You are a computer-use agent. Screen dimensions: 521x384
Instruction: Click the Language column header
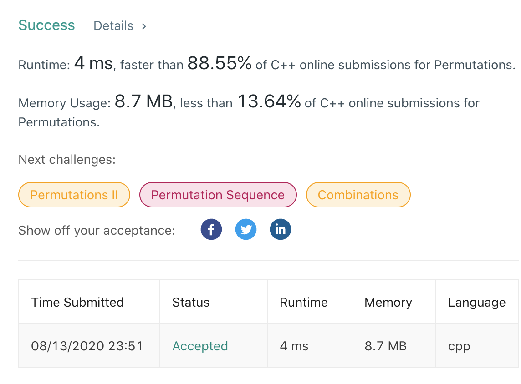coord(477,302)
